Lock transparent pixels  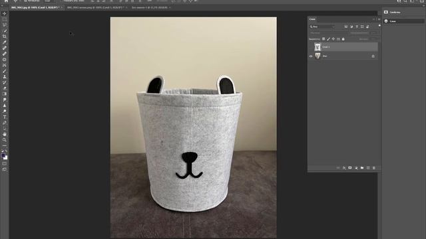pos(323,39)
